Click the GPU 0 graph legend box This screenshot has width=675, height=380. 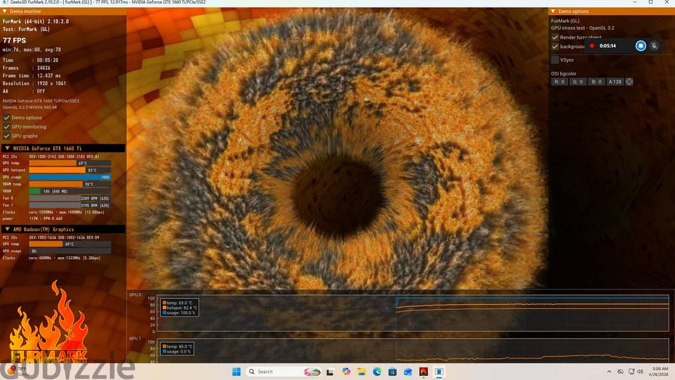pyautogui.click(x=179, y=308)
